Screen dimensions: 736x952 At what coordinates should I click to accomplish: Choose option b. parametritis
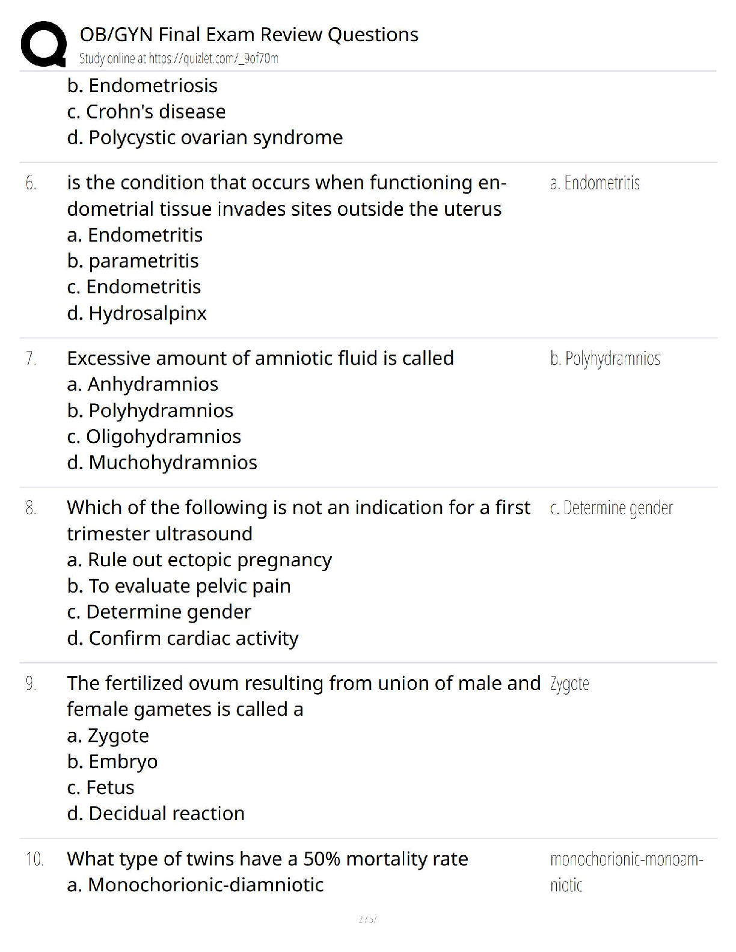coord(133,261)
